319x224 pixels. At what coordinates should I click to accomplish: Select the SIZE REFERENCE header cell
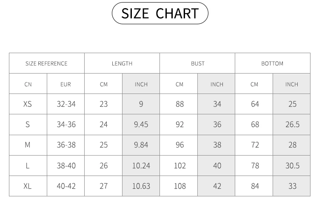click(46, 63)
